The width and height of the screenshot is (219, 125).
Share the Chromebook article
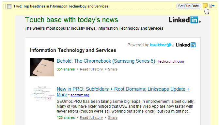tap(113, 69)
